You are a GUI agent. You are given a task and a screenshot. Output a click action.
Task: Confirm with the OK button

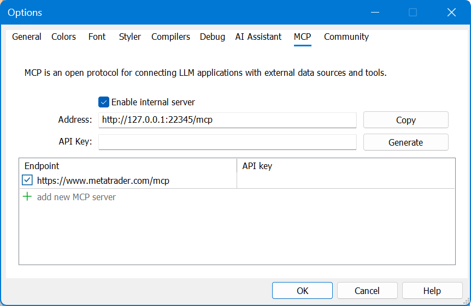[302, 290]
